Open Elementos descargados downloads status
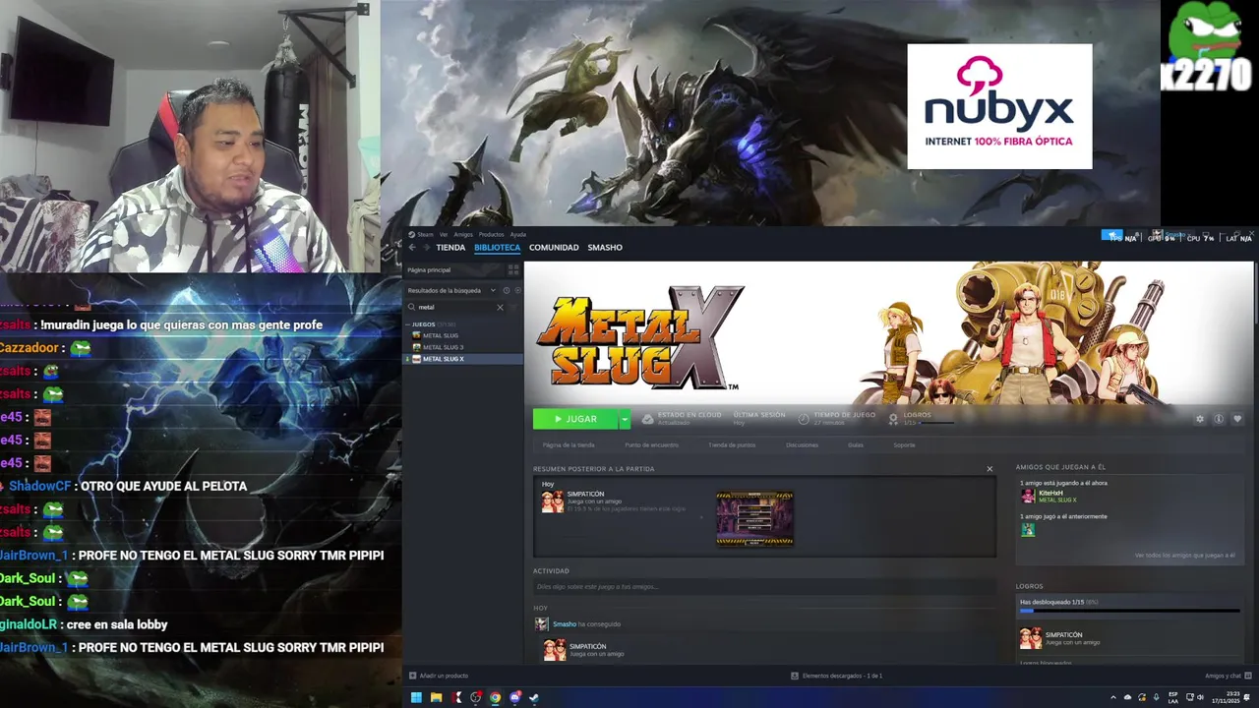1259x708 pixels. click(836, 676)
